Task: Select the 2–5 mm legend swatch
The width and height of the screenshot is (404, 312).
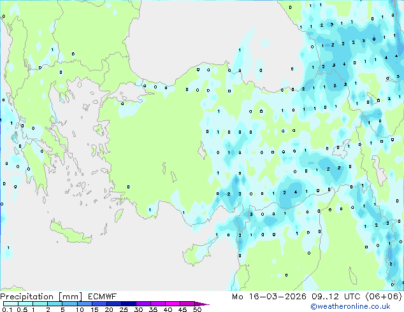Action: point(55,304)
